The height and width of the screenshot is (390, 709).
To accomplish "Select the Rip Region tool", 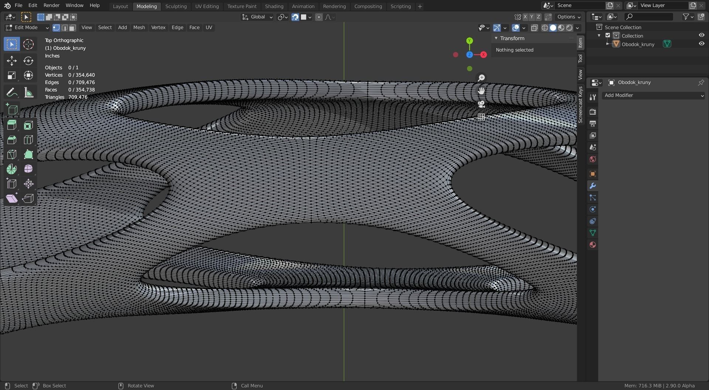I will click(28, 199).
